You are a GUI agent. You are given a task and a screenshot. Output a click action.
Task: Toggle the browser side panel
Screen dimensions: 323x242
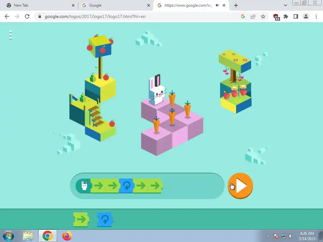296,16
